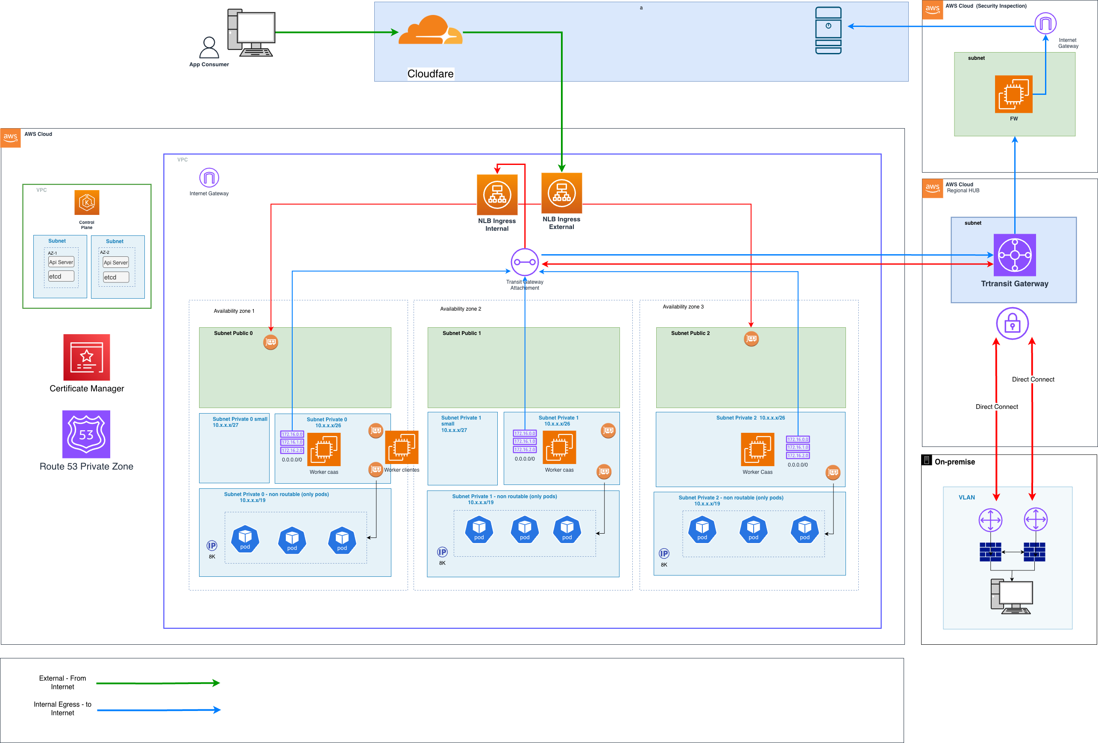Select the ENI icon in Subnet Public 2
1098x743 pixels.
[x=751, y=339]
